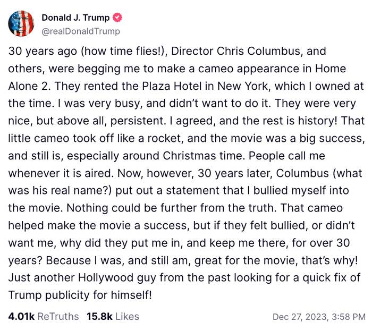
Task: Click the profile avatar picture
Action: pos(21,23)
